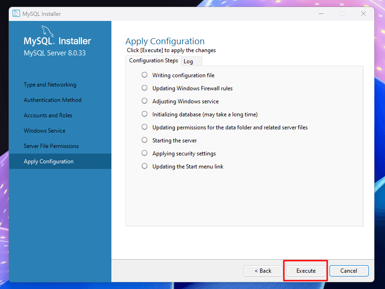Click the 'Click [Execute] to apply the changes' text
385x289 pixels.
point(171,50)
